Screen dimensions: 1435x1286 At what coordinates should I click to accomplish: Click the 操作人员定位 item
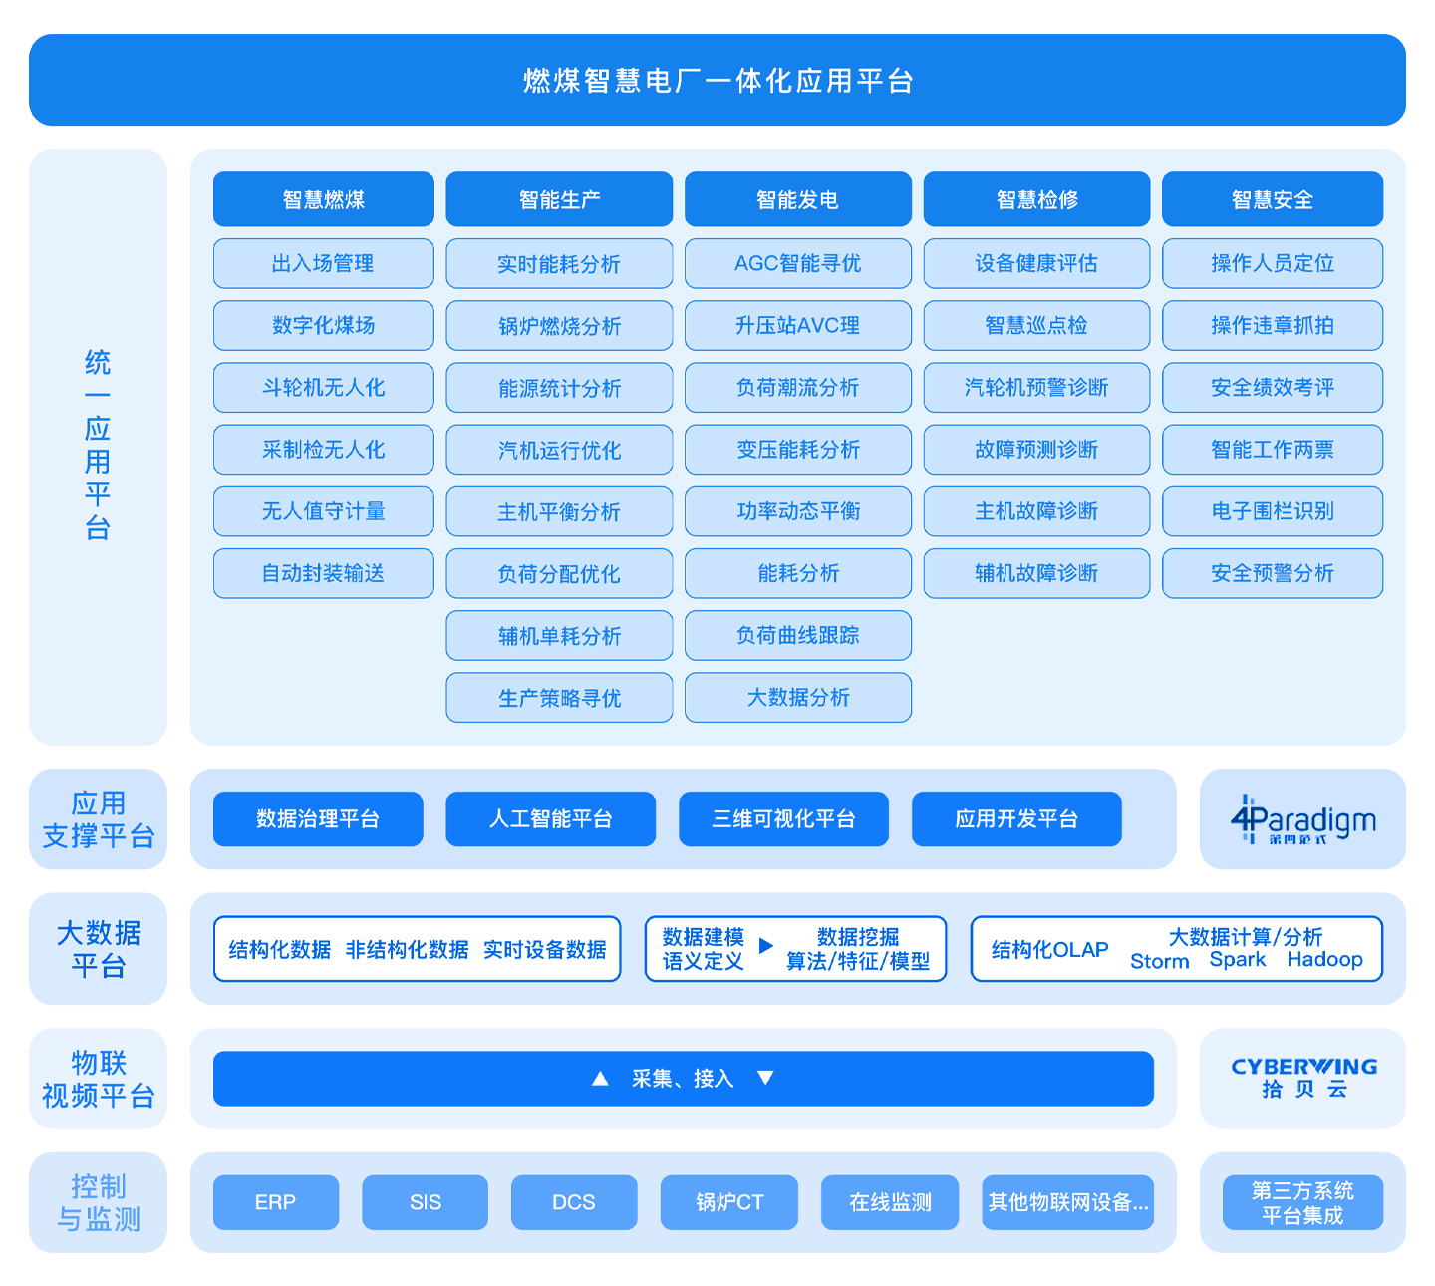[x=1273, y=263]
